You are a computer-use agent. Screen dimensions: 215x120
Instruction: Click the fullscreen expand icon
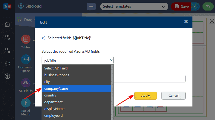tap(212, 21)
